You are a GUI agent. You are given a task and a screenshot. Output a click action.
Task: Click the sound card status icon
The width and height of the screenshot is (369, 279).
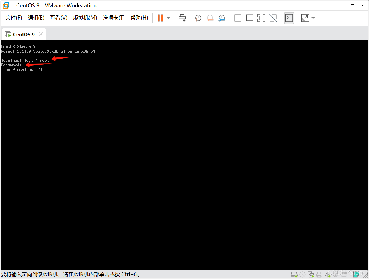coord(327,275)
